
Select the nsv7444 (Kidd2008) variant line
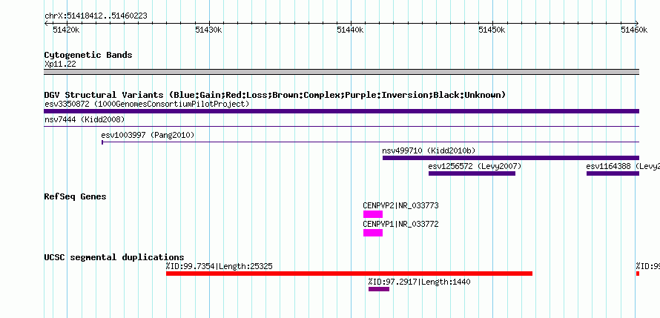click(341, 126)
